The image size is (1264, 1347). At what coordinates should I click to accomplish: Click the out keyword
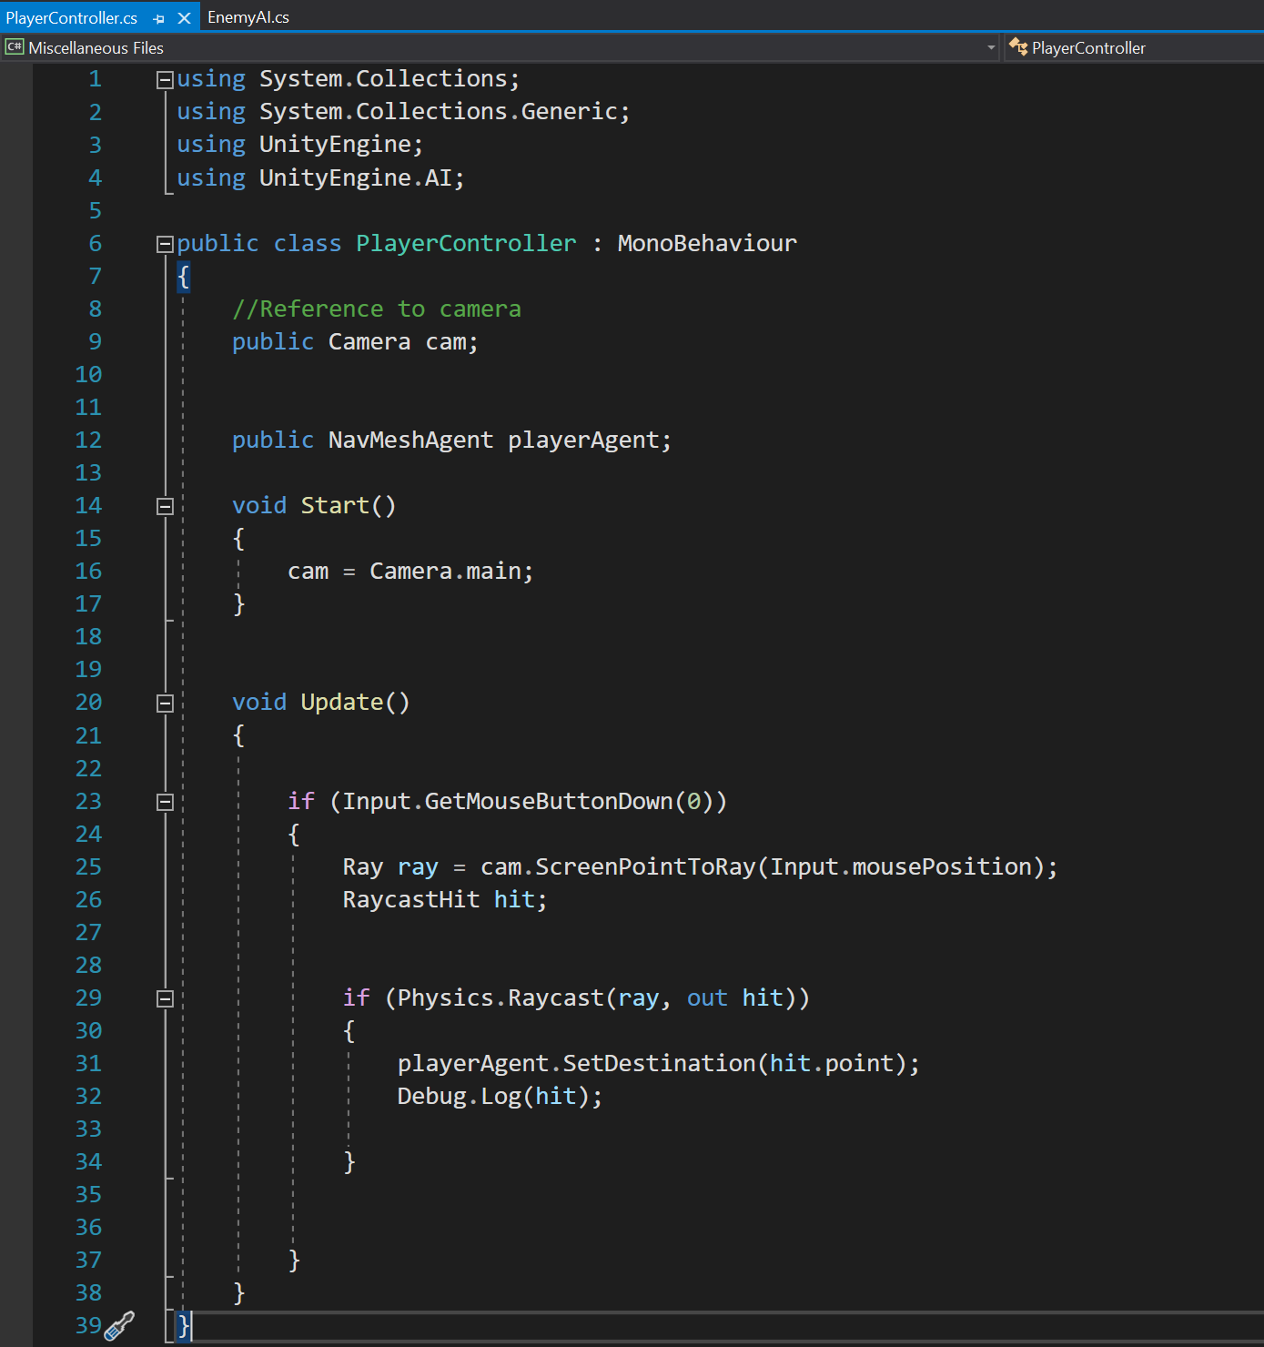tap(707, 998)
